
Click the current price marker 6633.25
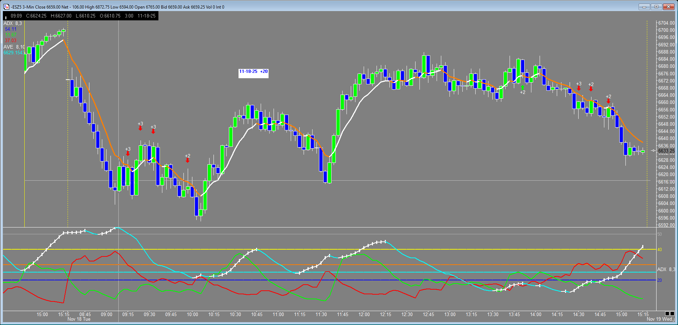pos(666,151)
